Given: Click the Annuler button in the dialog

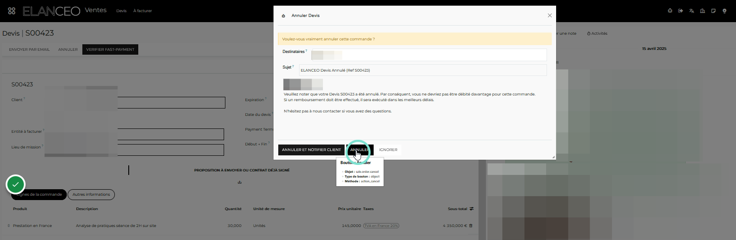Looking at the screenshot, I should tap(360, 150).
